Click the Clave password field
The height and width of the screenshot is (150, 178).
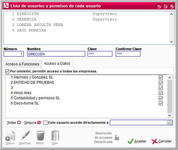click(x=100, y=54)
